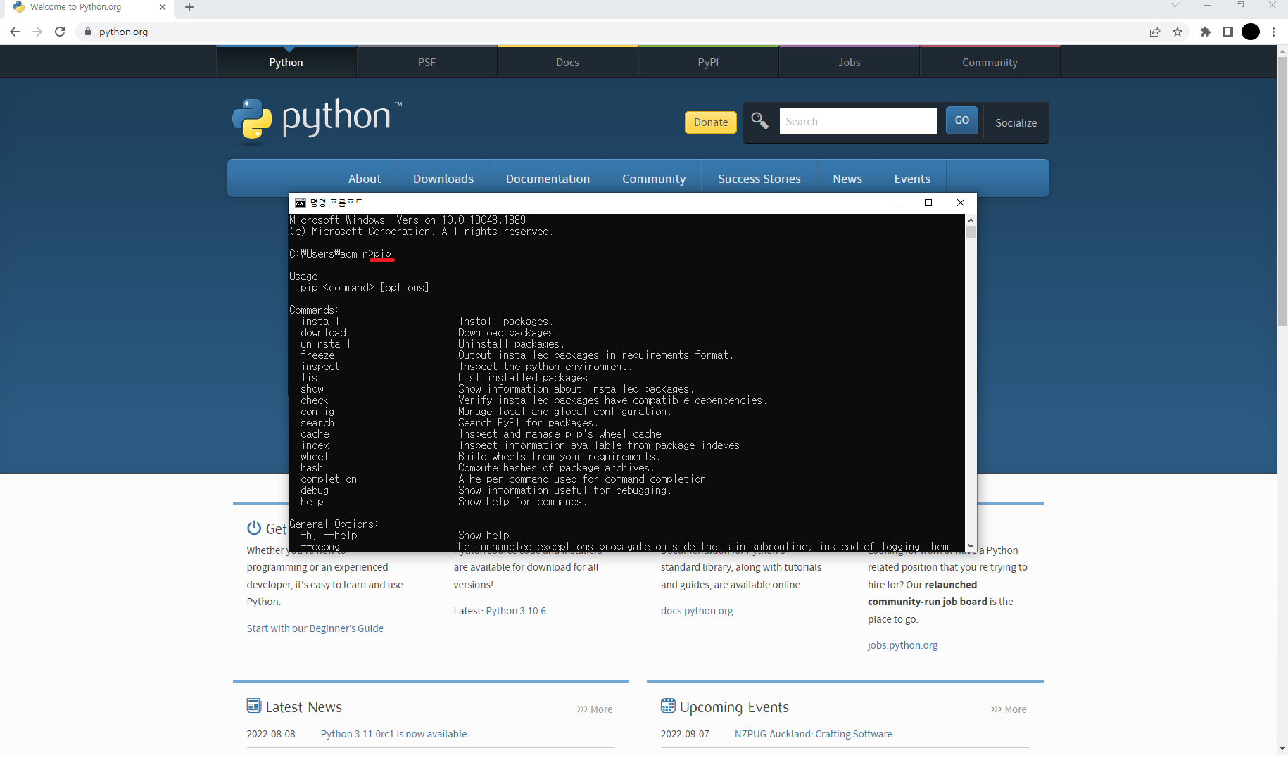The image size is (1288, 760).
Task: Click the command prompt title bar icon
Action: pyautogui.click(x=301, y=203)
